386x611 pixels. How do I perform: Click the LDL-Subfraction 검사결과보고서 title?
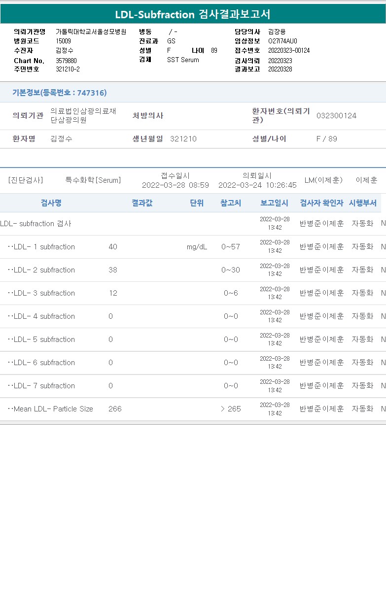coord(193,14)
